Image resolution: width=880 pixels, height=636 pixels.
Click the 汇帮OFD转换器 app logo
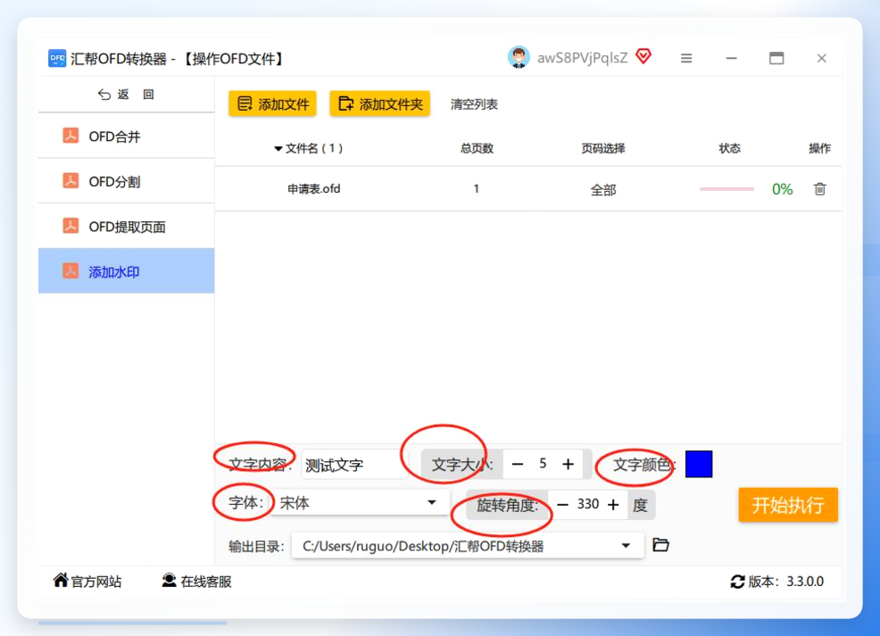57,58
